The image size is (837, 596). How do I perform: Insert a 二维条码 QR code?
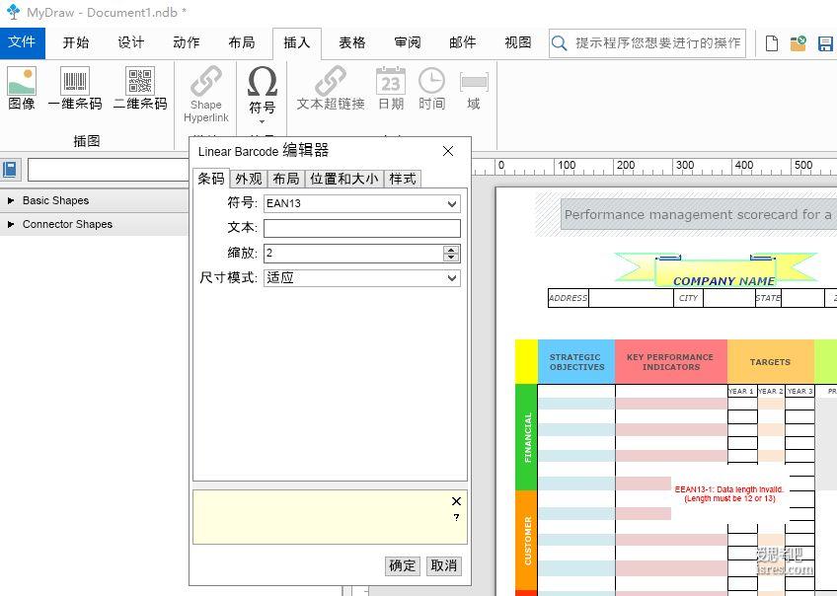140,88
